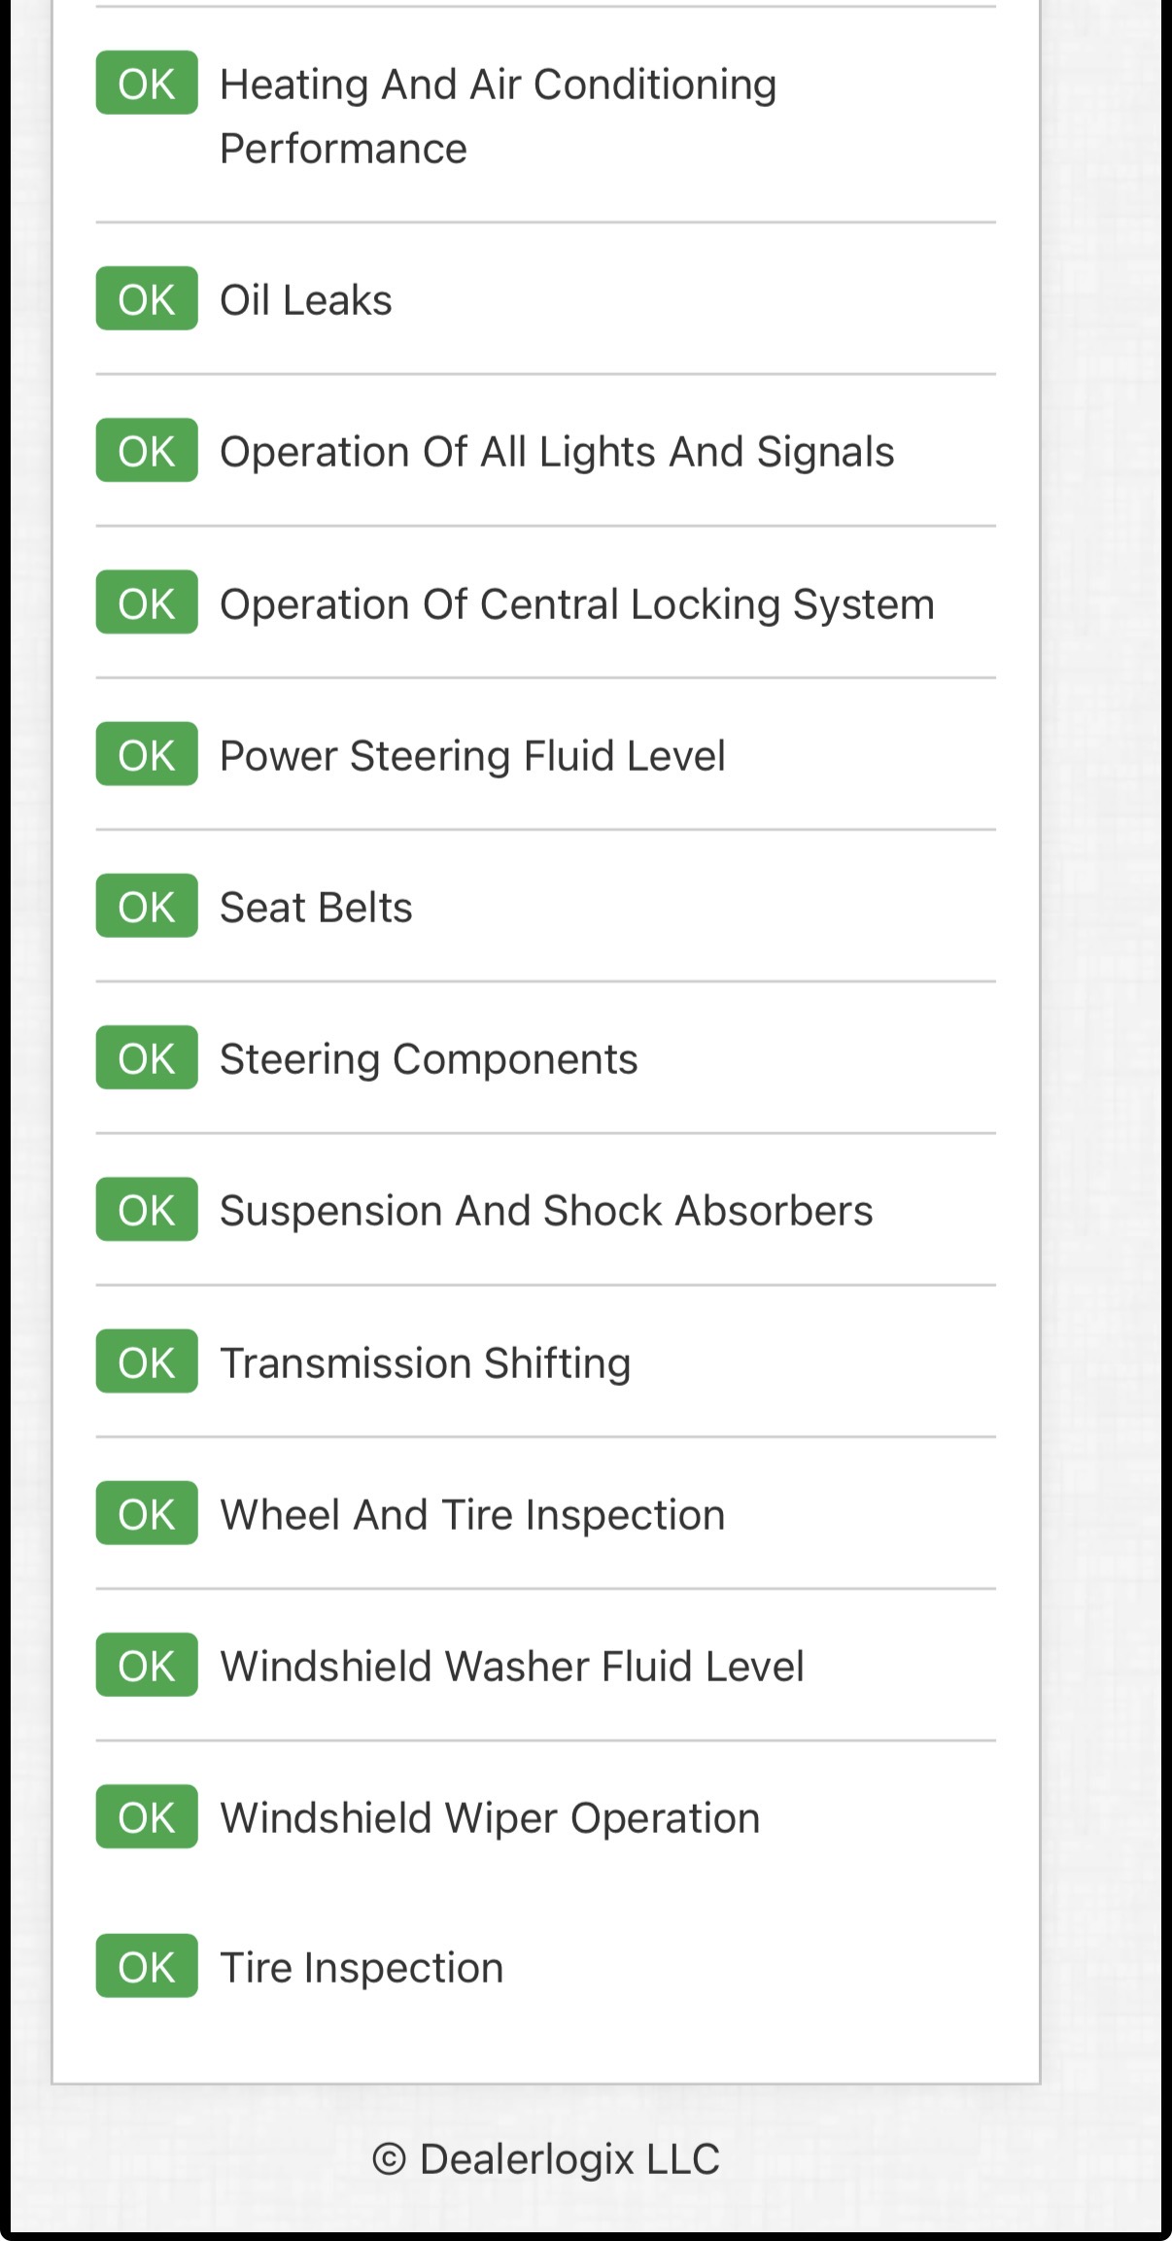Click OK badge for Steering Components

(x=147, y=1057)
